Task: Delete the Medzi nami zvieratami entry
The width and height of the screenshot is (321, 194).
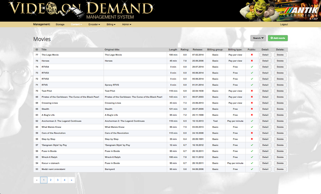Action: [x=280, y=169]
